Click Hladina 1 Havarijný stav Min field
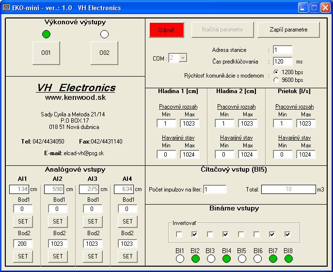This screenshot has width=333, height=272. (x=166, y=155)
